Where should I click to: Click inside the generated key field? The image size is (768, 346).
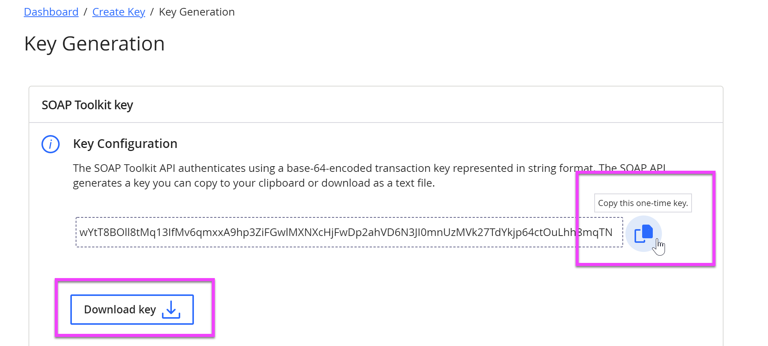[x=342, y=232]
